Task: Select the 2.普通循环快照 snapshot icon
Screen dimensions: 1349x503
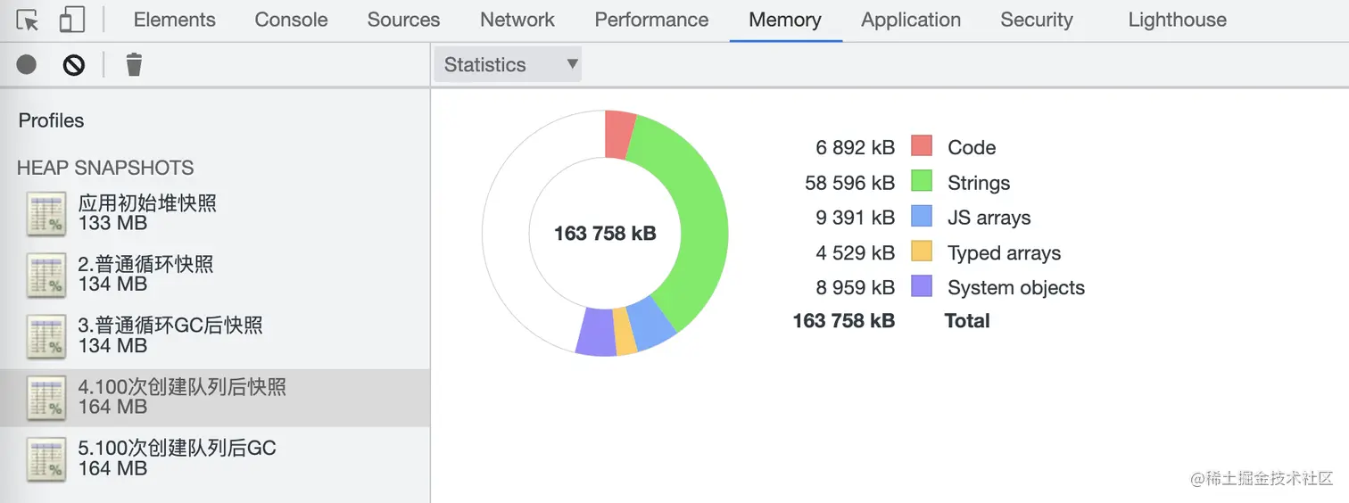Action: click(x=46, y=275)
